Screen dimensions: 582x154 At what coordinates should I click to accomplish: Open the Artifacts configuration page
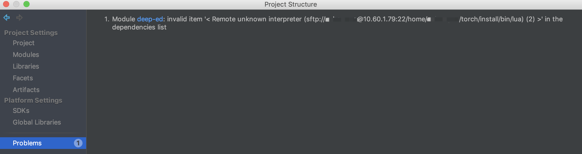click(26, 90)
